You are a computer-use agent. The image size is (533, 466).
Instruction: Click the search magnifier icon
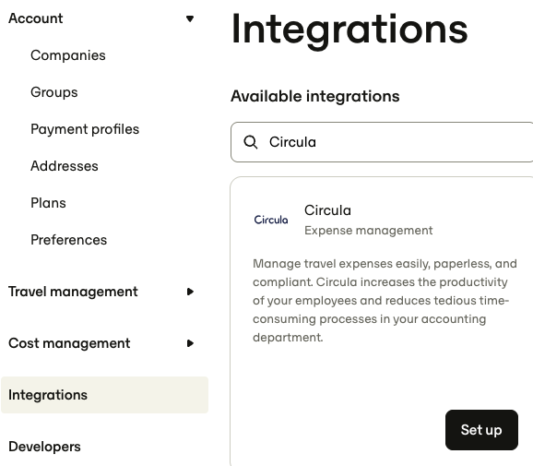pyautogui.click(x=251, y=142)
